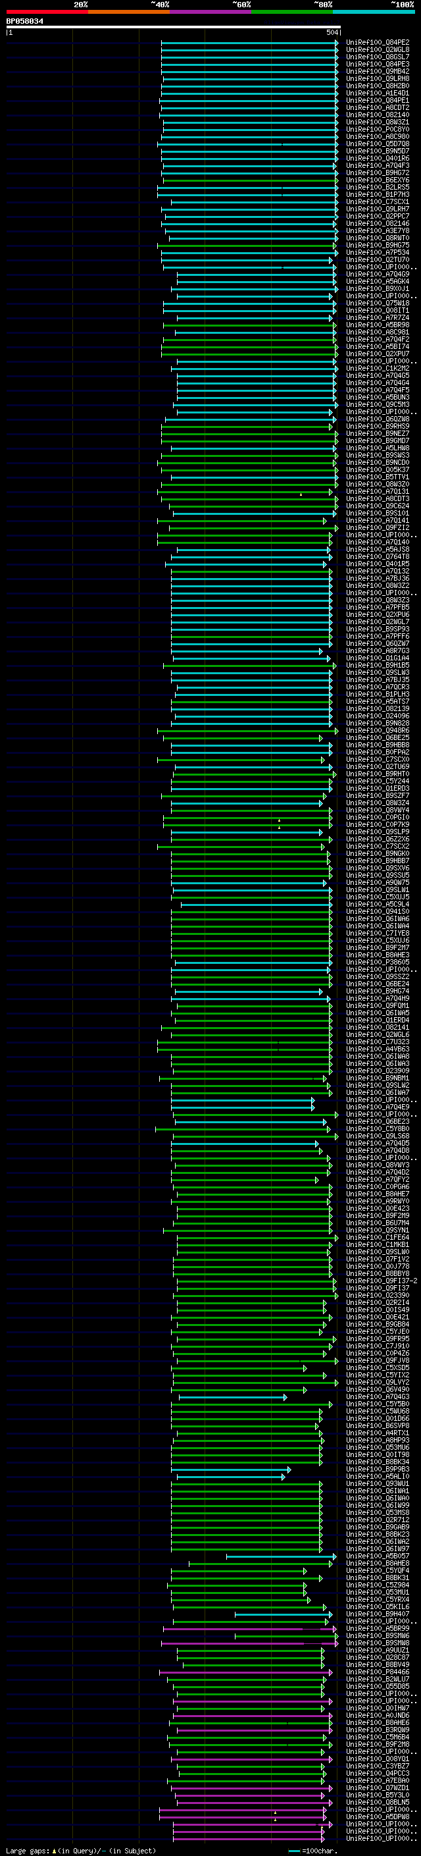Click the purple ~60% identity legend segment
This screenshot has height=1856, width=421.
[x=211, y=13]
